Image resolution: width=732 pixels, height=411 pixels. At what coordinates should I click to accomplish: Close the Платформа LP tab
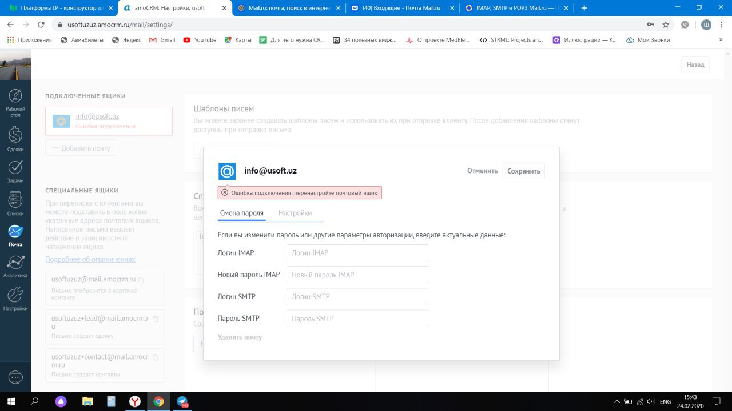[x=110, y=8]
